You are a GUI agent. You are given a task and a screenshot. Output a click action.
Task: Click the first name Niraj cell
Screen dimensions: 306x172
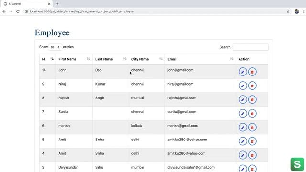74,86
